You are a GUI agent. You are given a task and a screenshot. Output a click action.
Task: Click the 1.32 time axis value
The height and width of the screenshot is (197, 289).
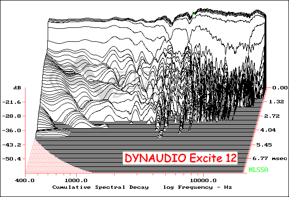(x=276, y=102)
